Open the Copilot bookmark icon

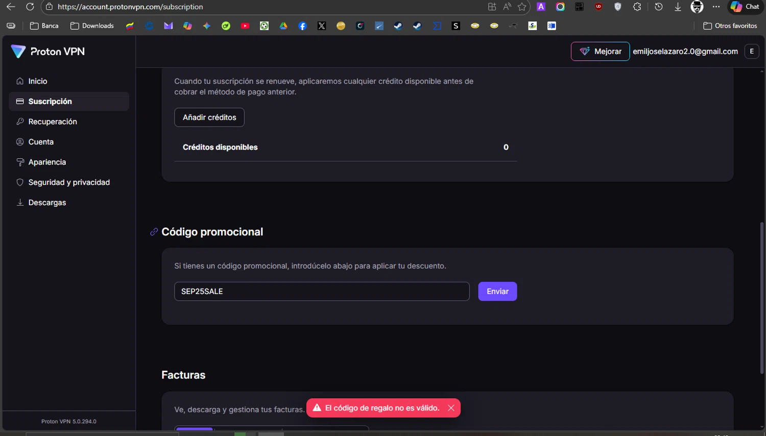(x=187, y=26)
